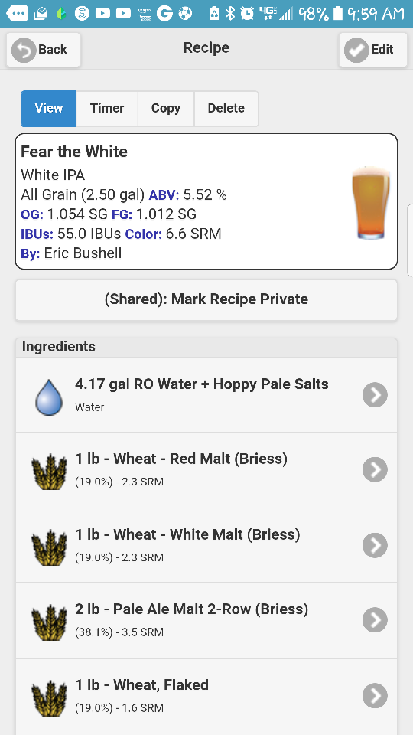413x735 pixels.
Task: Tap grain icon beside Pale Ale Malt
Action: pyautogui.click(x=49, y=622)
